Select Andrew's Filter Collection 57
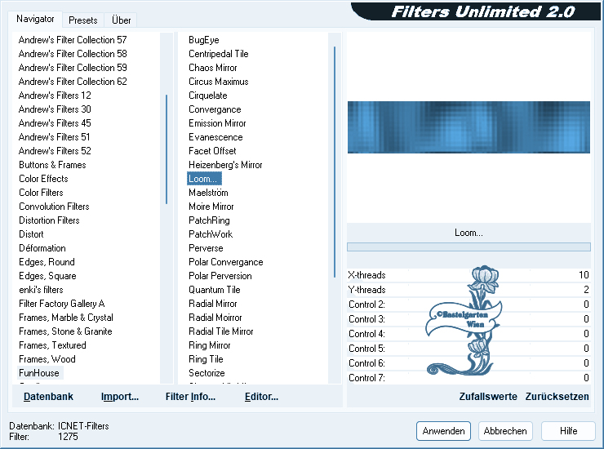This screenshot has height=449, width=604. (x=73, y=40)
